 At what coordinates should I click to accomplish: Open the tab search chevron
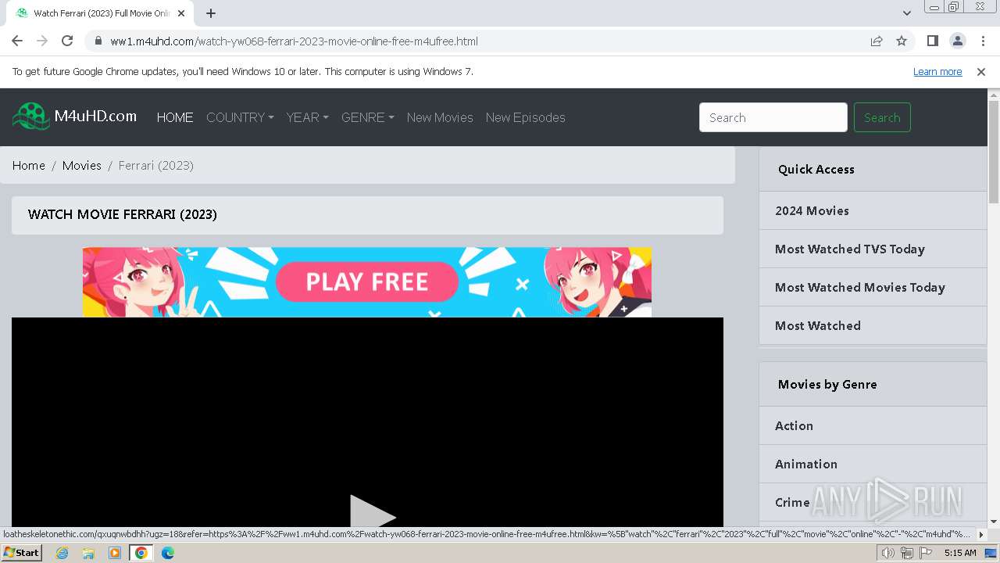pyautogui.click(x=907, y=13)
